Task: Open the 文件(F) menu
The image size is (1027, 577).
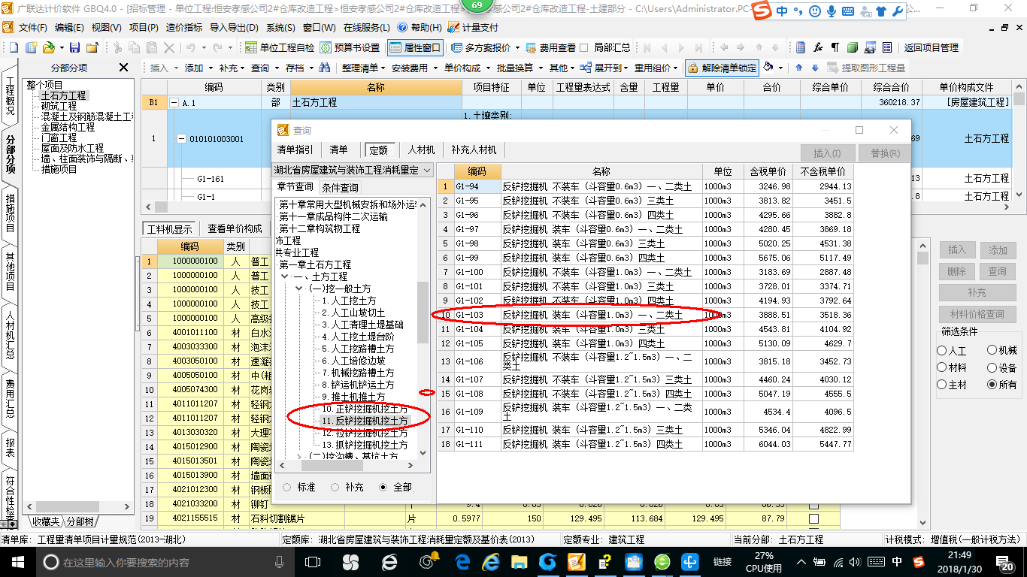Action: (33, 27)
